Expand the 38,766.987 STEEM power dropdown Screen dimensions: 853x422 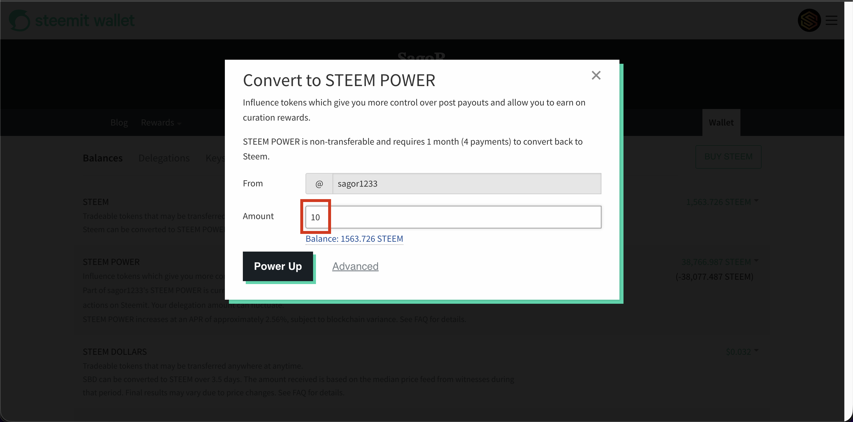[x=720, y=262]
